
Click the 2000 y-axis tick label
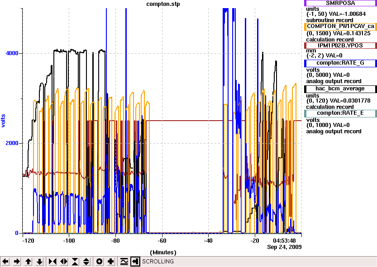coord(12,143)
